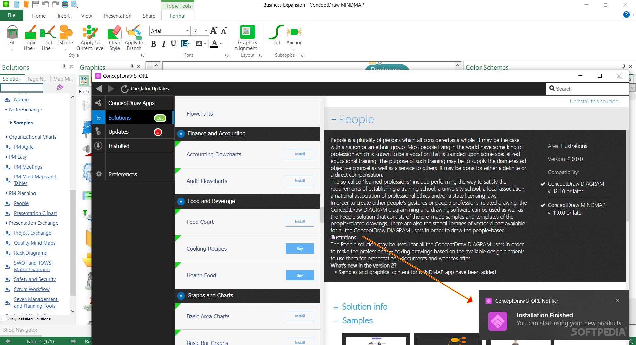Open Installed section in Store sidebar
Image resolution: width=636 pixels, height=345 pixels.
tap(133, 146)
